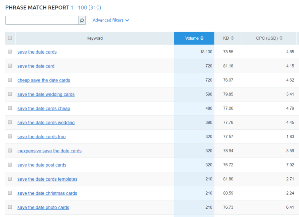
Task: Check the box for save the date wedding cards
Action: coord(10,94)
